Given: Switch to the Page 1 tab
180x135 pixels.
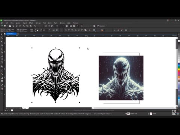Looking at the screenshot, I should [x=25, y=108].
